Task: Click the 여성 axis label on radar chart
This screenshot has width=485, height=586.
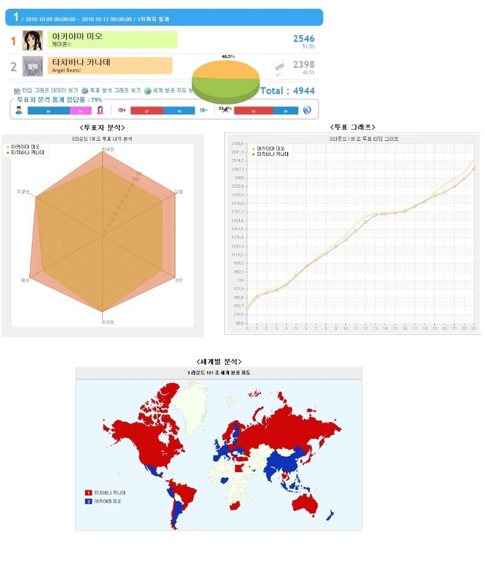Action: point(25,280)
